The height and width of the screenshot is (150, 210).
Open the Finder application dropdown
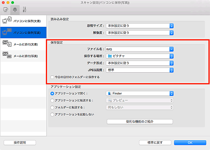click(140, 93)
